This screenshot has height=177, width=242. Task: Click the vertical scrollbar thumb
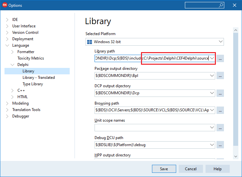[236, 89]
